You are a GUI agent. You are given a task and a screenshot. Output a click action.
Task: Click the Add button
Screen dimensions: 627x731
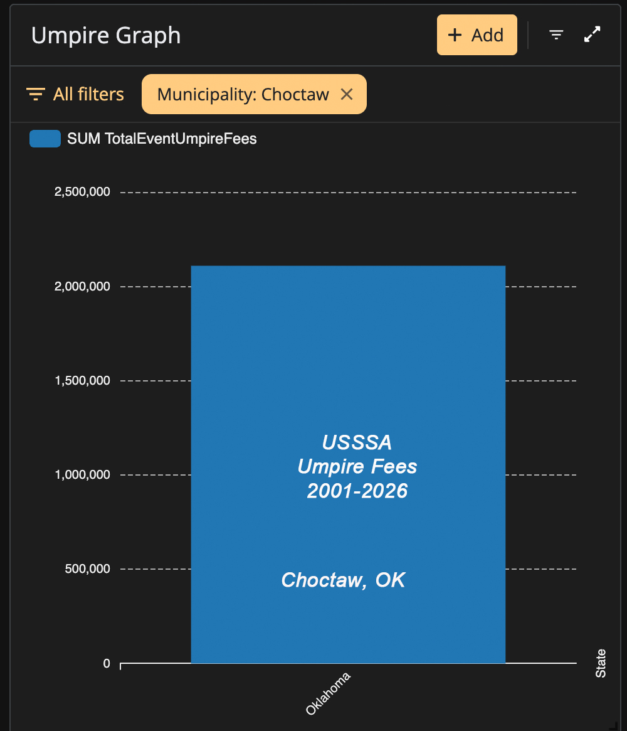pos(477,35)
